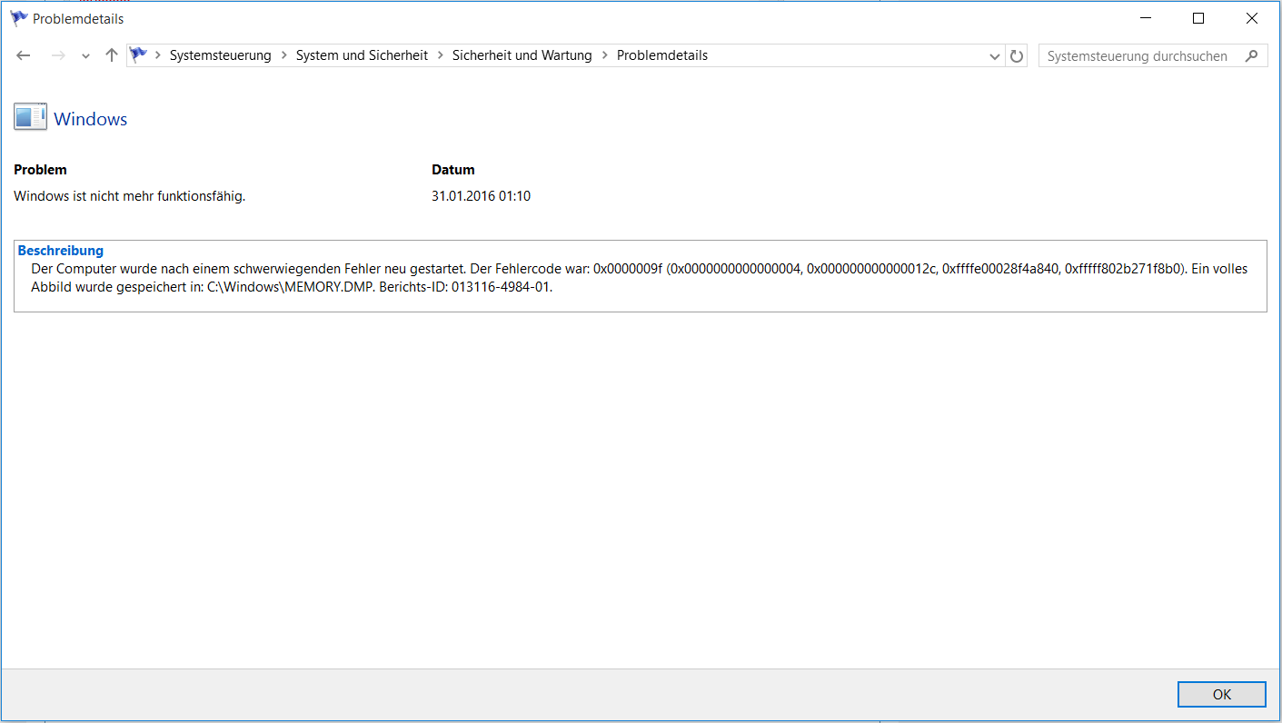Click the flag icon in the address bar
Image resolution: width=1282 pixels, height=723 pixels.
click(138, 55)
